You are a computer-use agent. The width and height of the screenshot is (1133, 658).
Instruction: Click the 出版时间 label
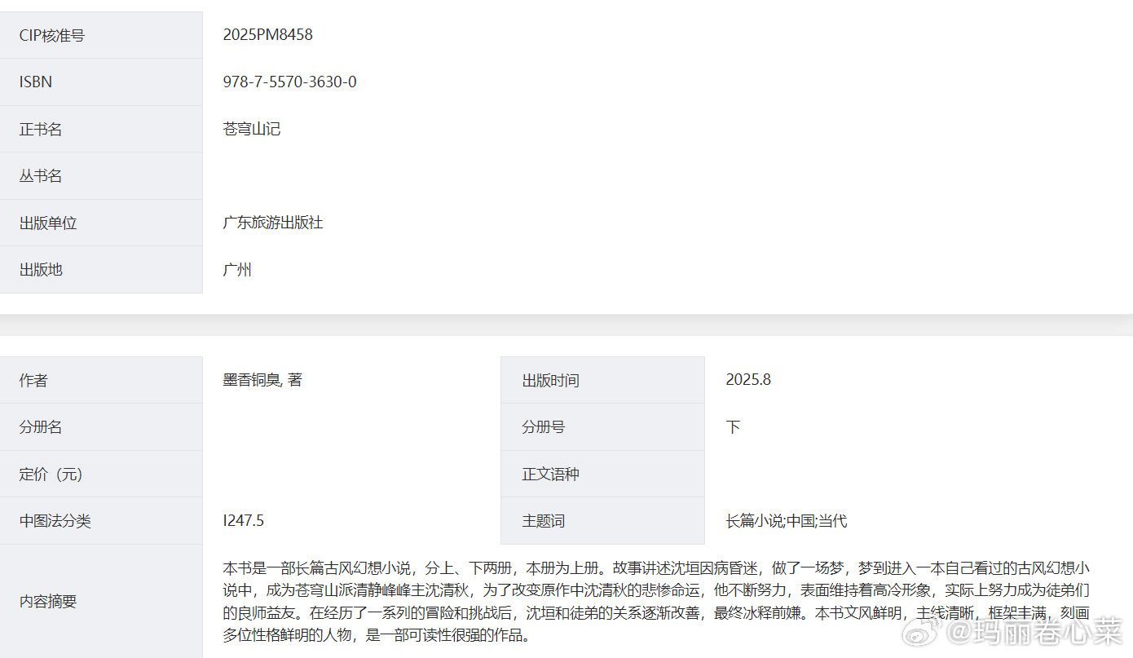(551, 381)
